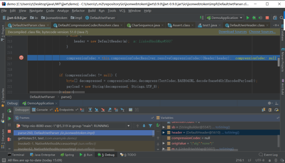View breakpoints icon in the debug sidebar
285x163 pixels.
click(9, 139)
